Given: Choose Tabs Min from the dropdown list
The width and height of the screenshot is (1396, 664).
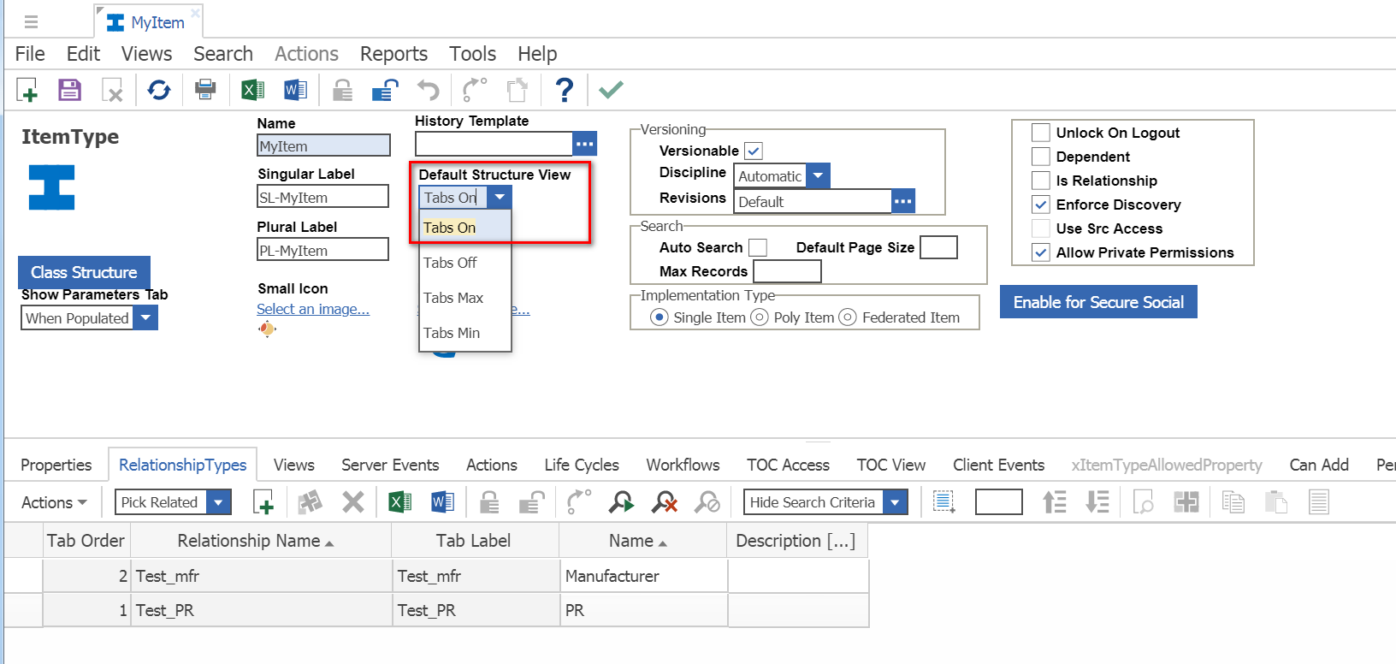Looking at the screenshot, I should point(464,333).
